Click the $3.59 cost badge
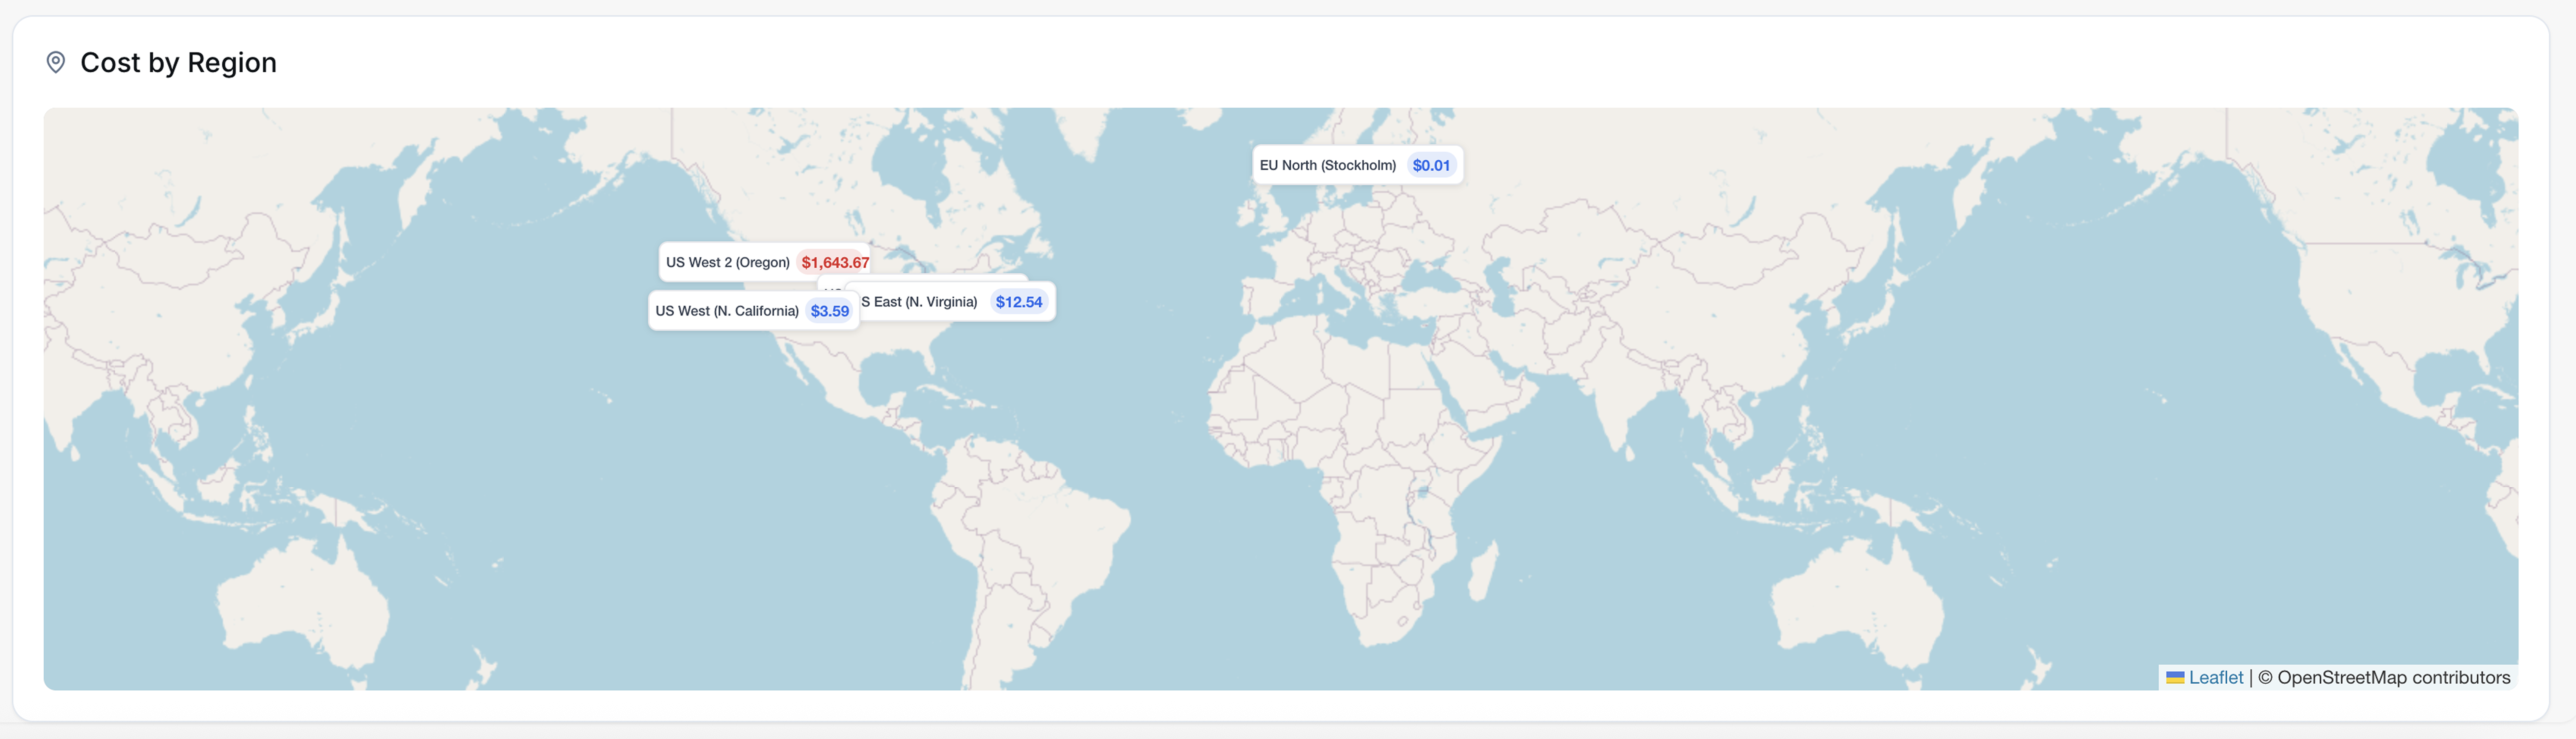The image size is (2576, 739). [829, 311]
